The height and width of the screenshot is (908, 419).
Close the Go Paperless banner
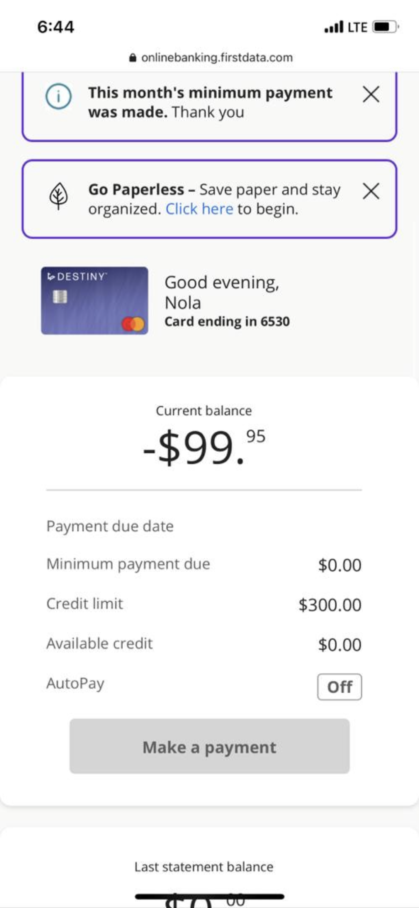point(371,191)
